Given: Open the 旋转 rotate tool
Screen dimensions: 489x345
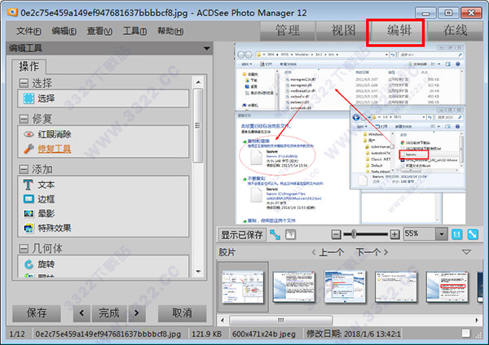Looking at the screenshot, I should coord(39,264).
